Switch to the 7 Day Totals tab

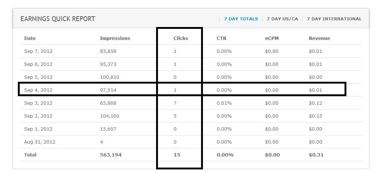241,19
